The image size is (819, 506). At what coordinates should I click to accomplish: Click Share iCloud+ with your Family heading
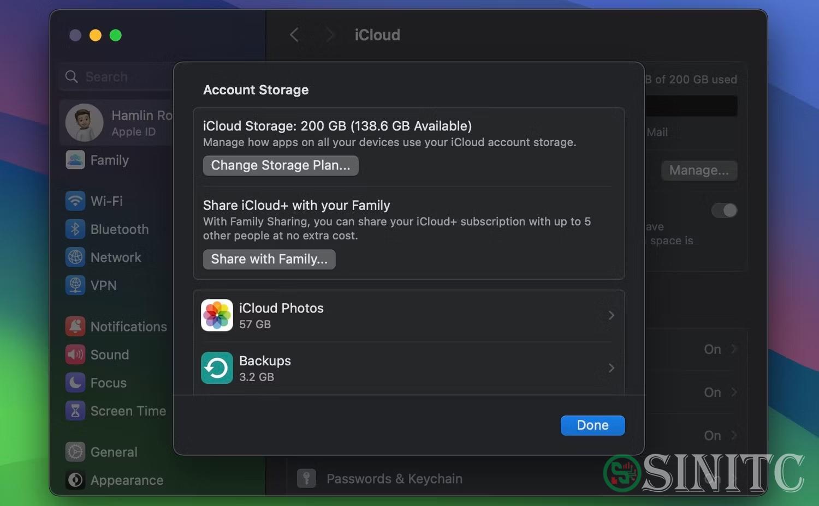tap(296, 206)
